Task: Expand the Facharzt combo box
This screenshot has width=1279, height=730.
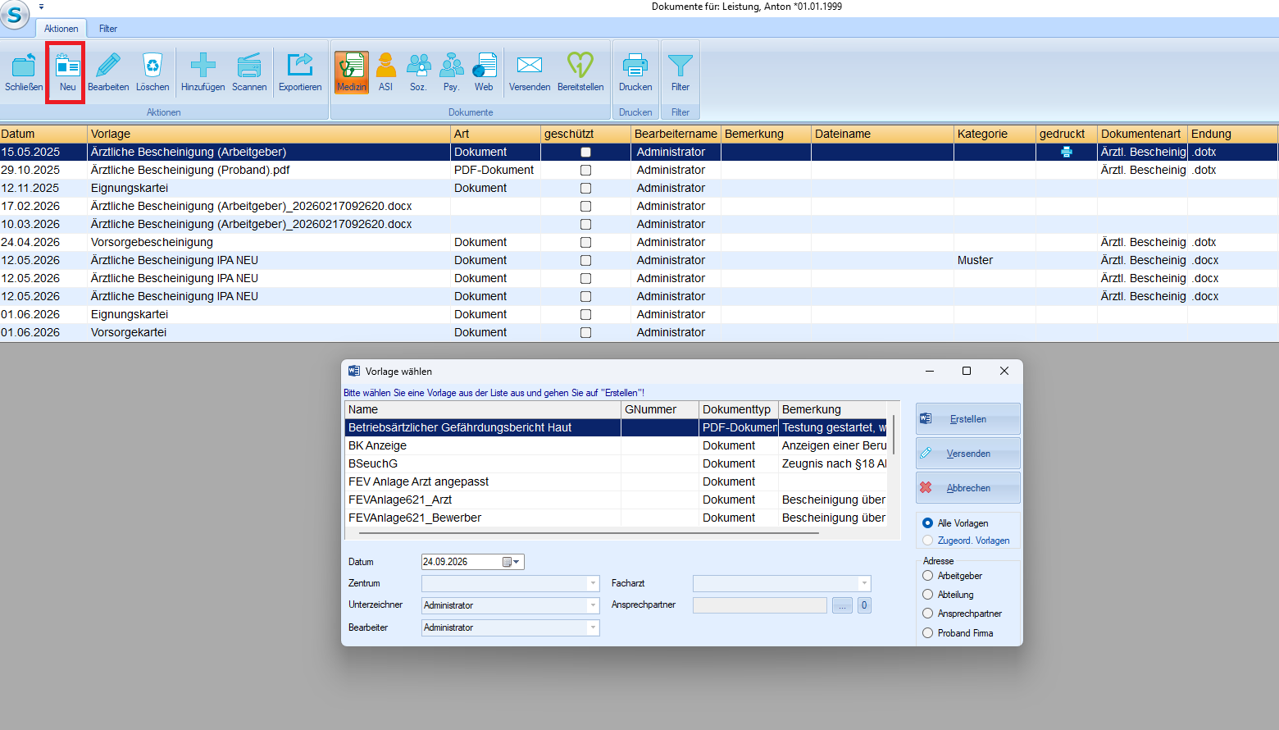Action: [863, 583]
